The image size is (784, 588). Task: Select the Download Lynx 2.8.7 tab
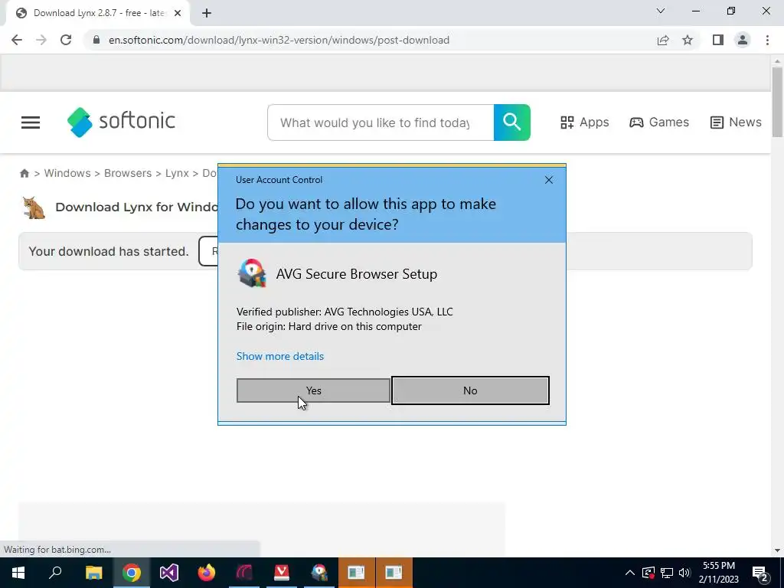(x=97, y=14)
